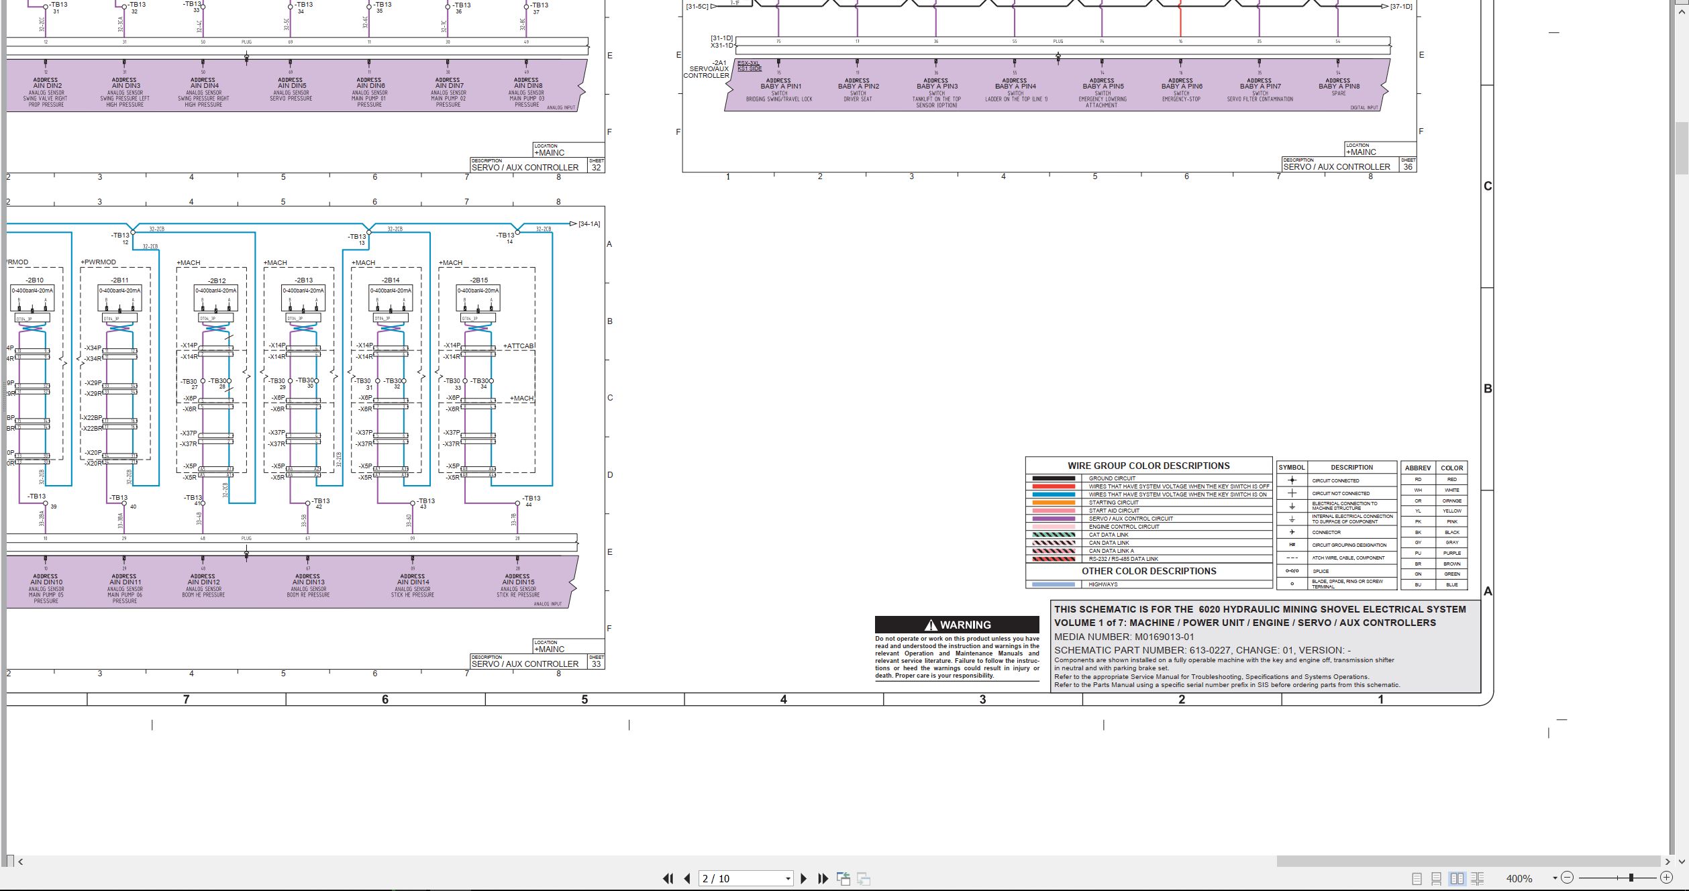
Task: Click the purple SERVO / AUX CONTROL CIRCUIT swatch
Action: click(x=1054, y=519)
